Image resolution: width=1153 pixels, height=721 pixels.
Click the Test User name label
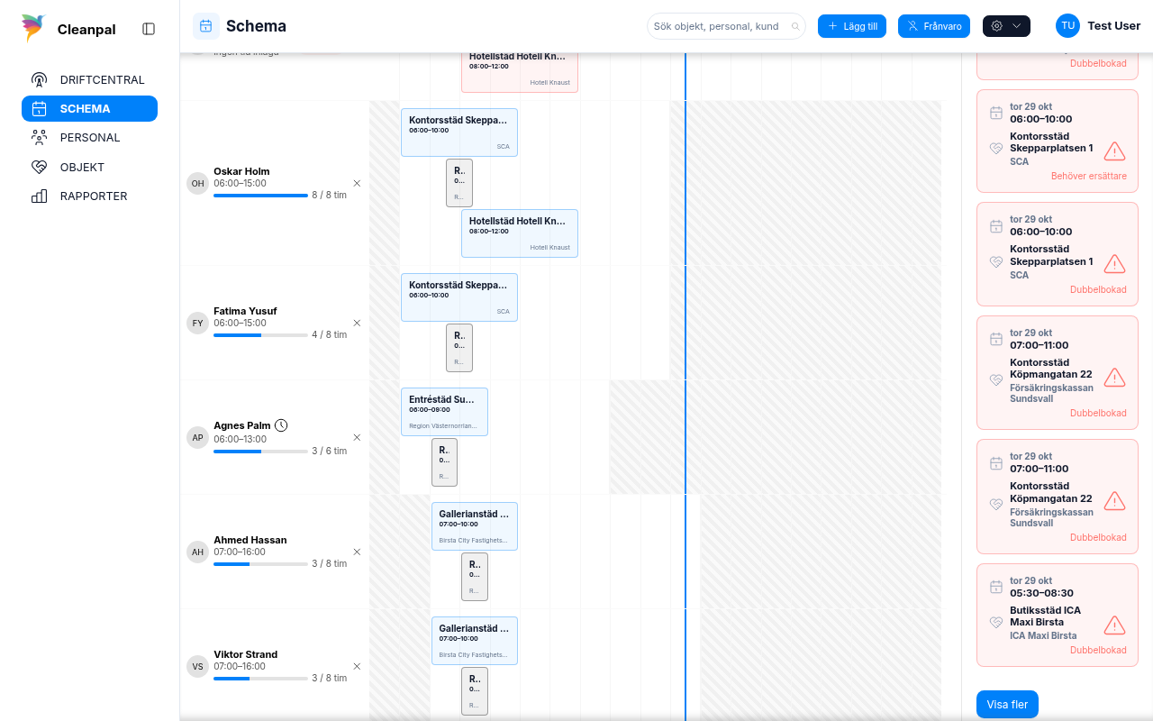coord(1114,26)
